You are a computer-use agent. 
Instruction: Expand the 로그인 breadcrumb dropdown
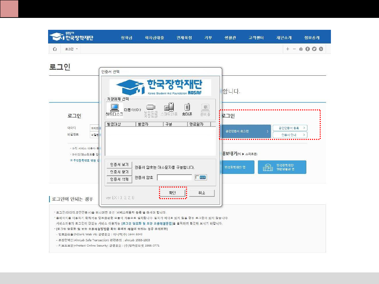(x=71, y=49)
